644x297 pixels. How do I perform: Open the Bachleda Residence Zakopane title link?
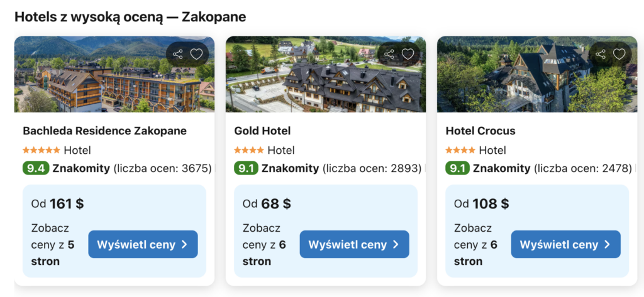click(x=104, y=131)
